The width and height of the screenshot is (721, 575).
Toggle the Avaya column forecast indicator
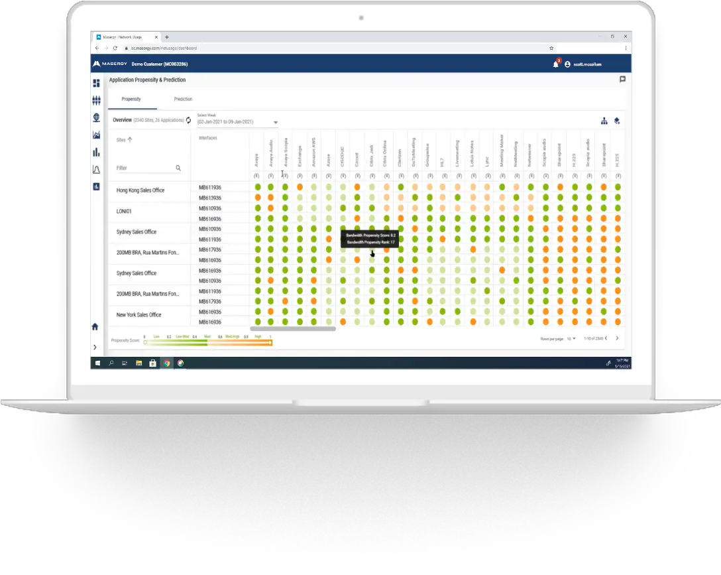[x=258, y=176]
